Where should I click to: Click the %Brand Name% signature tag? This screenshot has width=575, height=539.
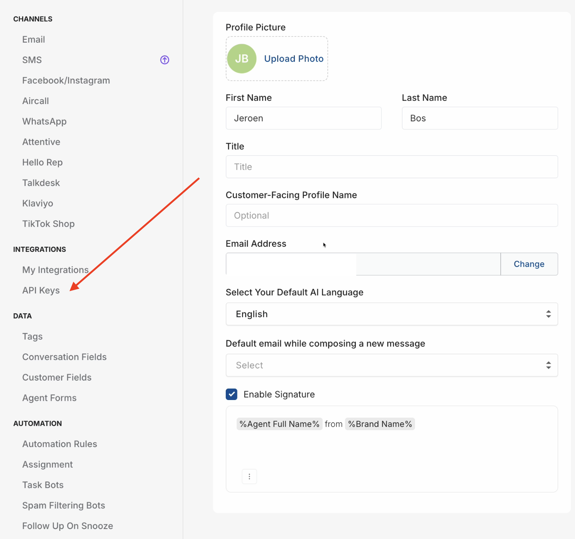[380, 424]
